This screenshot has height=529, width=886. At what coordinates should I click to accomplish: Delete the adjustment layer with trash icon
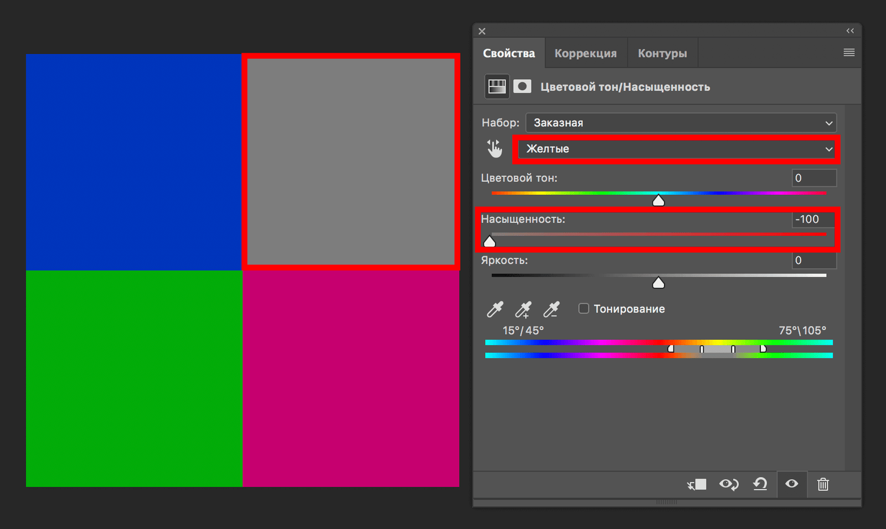coord(823,485)
